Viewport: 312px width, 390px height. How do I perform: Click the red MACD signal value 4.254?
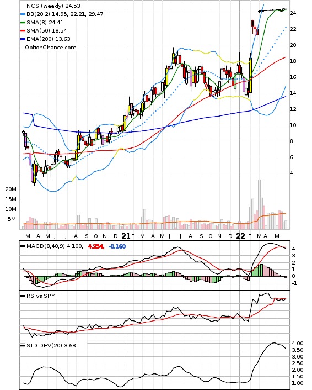point(96,246)
